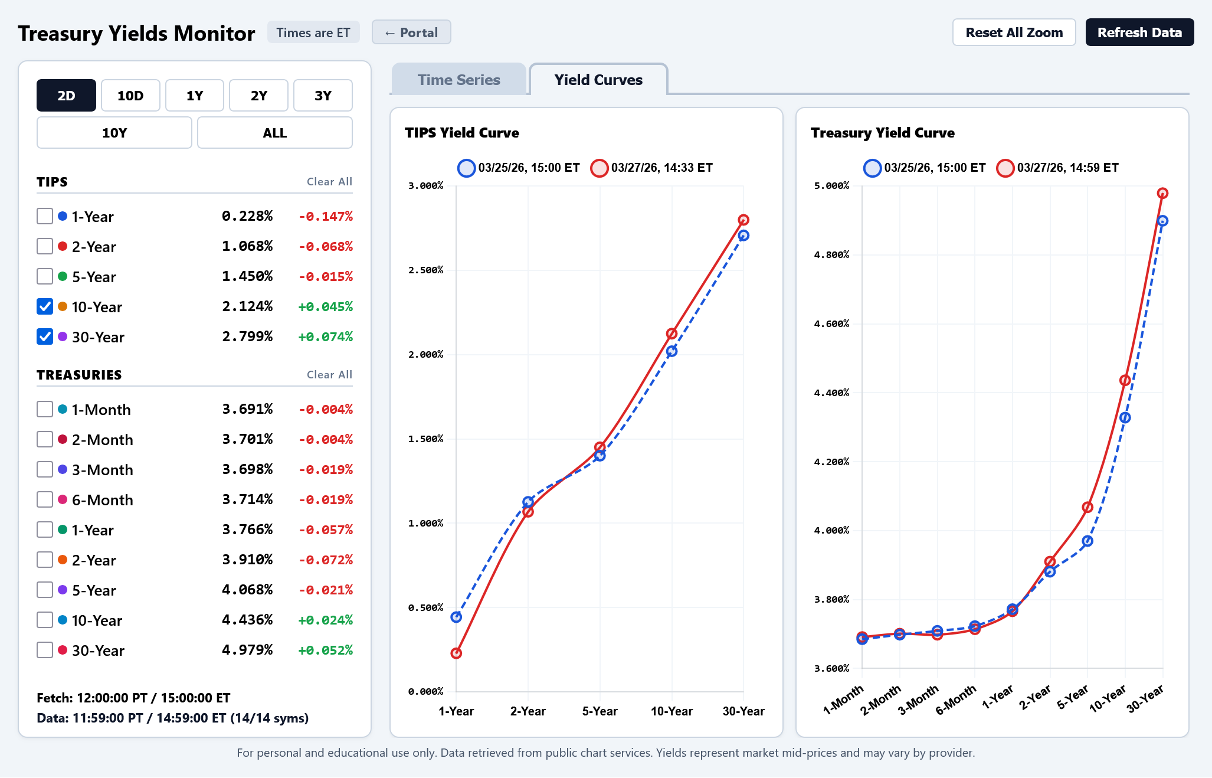Switch to the Time Series tab
This screenshot has height=778, width=1212.
click(458, 80)
